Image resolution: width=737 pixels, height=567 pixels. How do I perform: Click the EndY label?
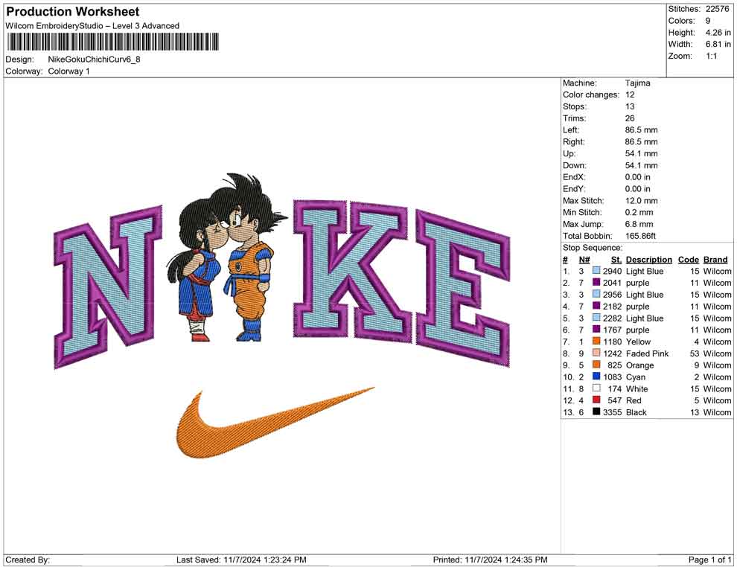(x=574, y=188)
